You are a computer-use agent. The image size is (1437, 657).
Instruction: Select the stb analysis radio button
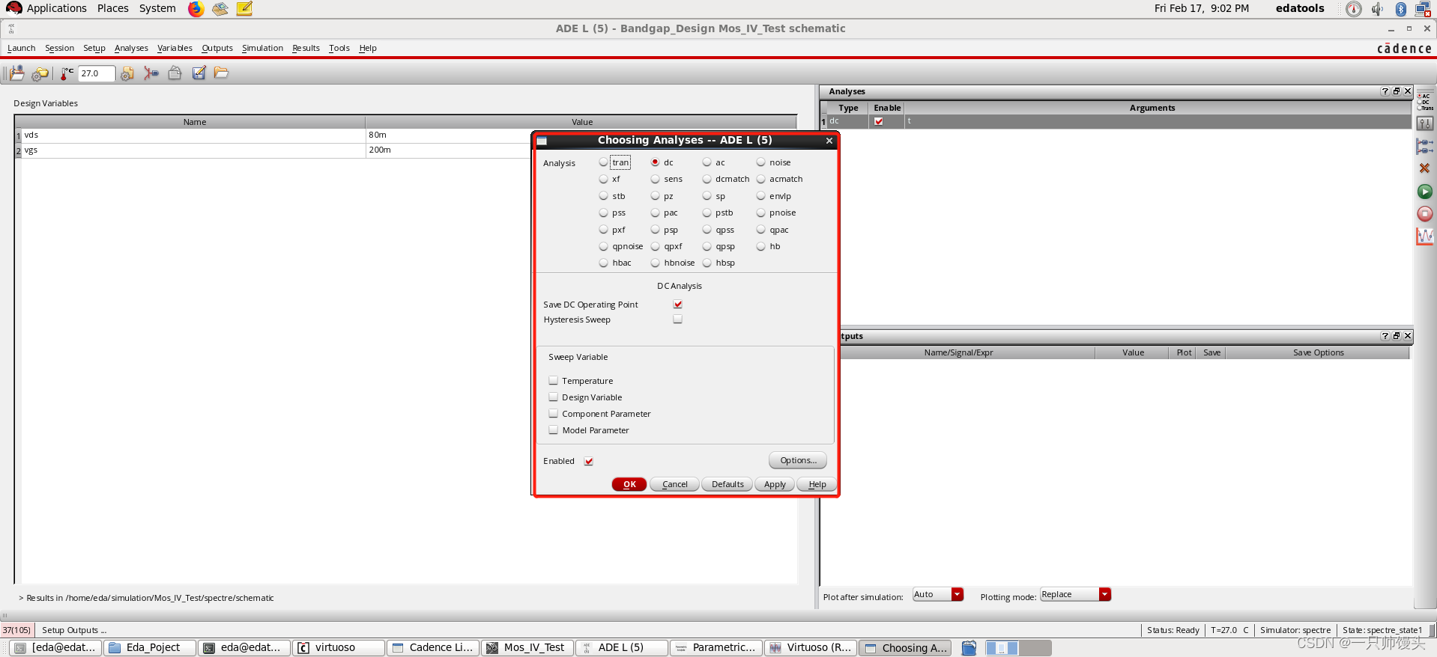point(603,196)
